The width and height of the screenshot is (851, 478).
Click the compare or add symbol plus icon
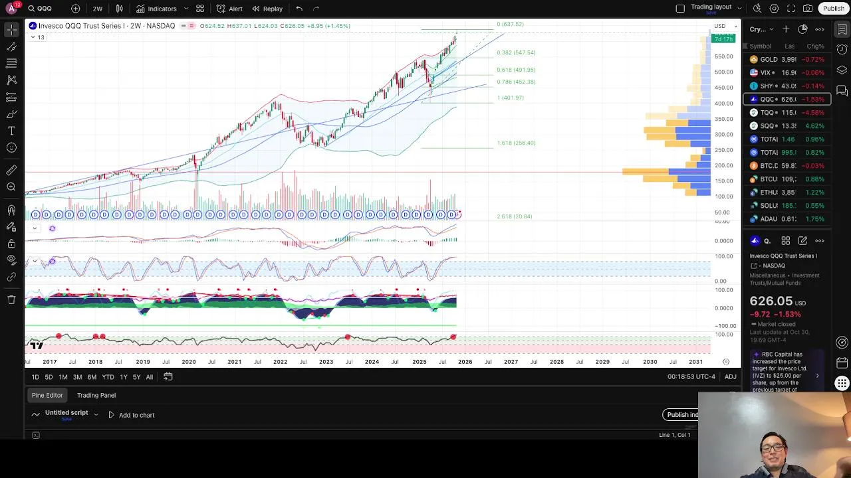click(75, 9)
